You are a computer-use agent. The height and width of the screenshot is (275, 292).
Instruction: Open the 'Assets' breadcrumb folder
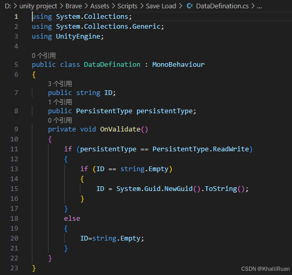pyautogui.click(x=100, y=6)
